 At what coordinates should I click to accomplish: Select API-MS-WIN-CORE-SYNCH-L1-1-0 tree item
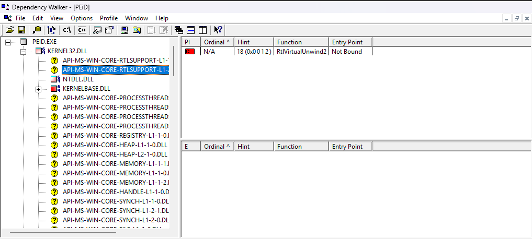click(116, 201)
